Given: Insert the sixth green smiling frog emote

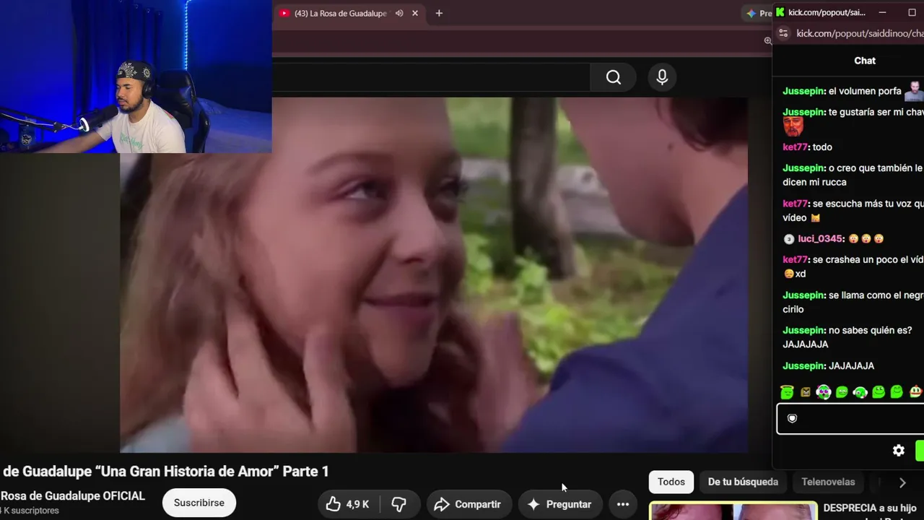Looking at the screenshot, I should click(879, 392).
